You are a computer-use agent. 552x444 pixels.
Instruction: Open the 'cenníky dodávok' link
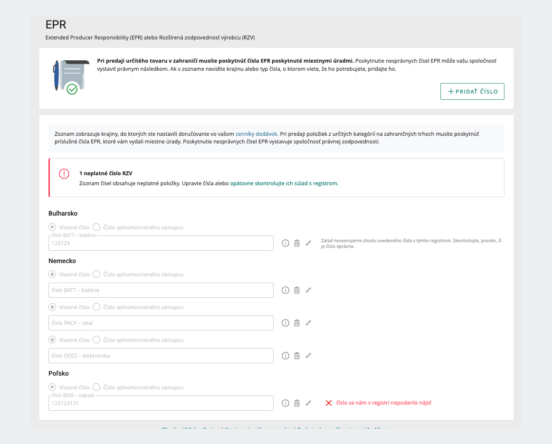tap(257, 134)
